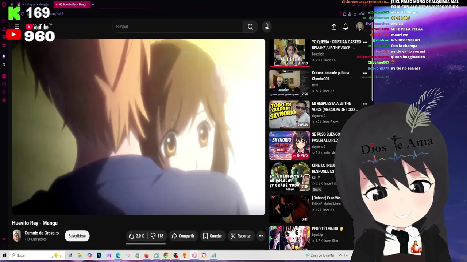The height and width of the screenshot is (262, 467).
Task: Open the Windows Start menu
Action: [4, 255]
